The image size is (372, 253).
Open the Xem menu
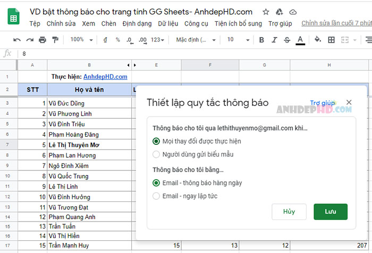coord(89,23)
